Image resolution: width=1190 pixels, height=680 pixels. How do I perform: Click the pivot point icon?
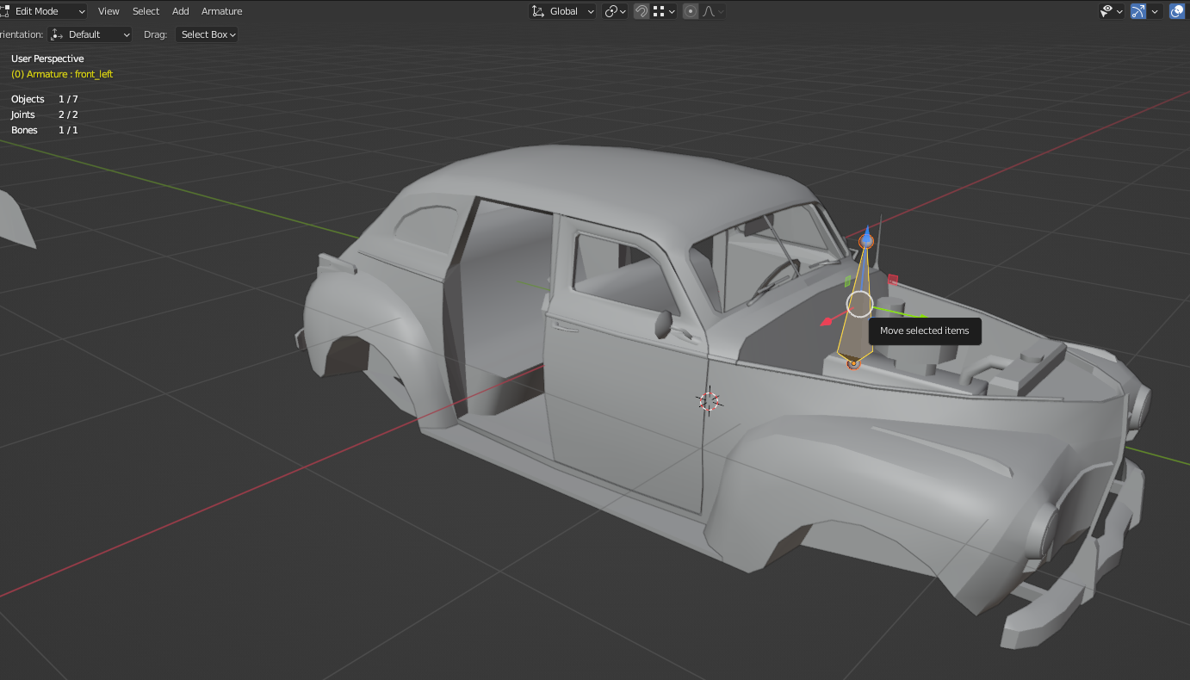pos(610,11)
